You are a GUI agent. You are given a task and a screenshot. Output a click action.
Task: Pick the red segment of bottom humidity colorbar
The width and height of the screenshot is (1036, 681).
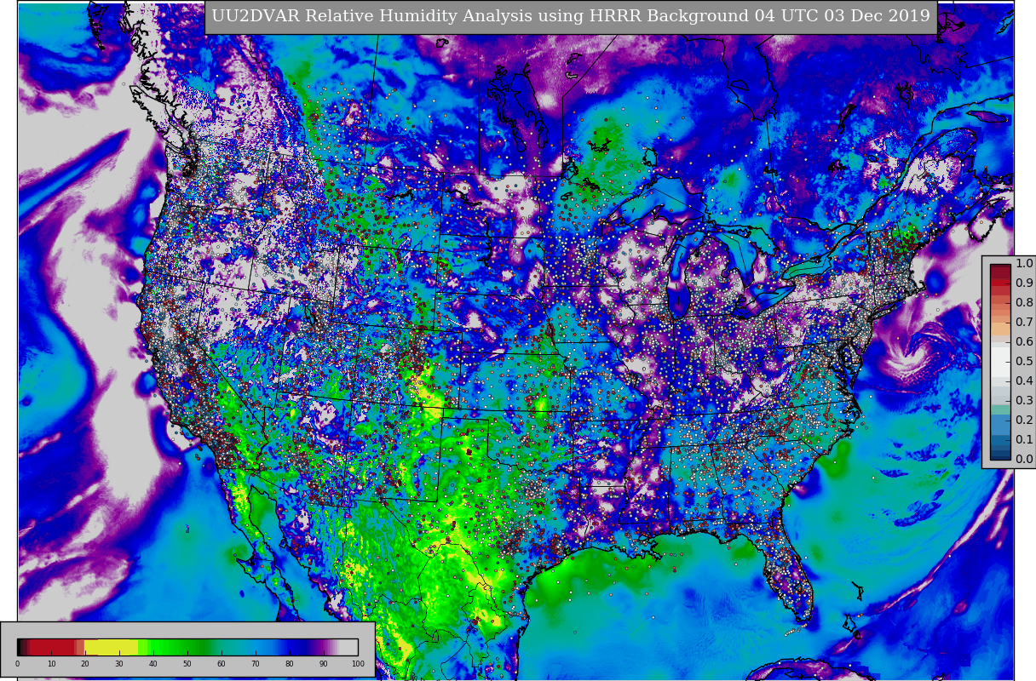pos(53,647)
